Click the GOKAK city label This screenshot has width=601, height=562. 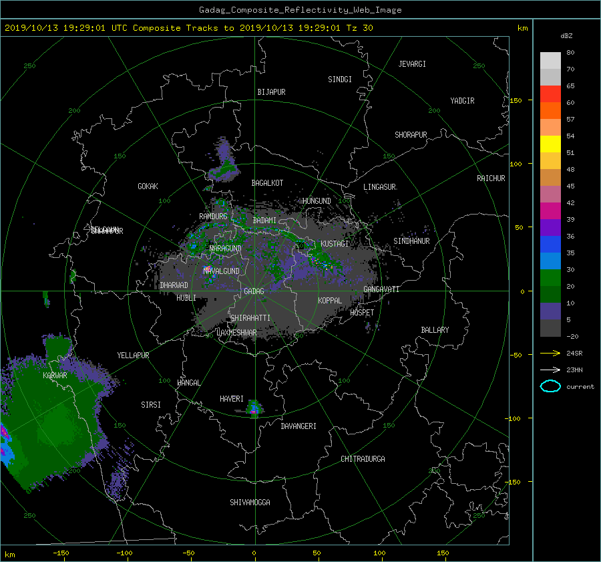click(x=148, y=186)
